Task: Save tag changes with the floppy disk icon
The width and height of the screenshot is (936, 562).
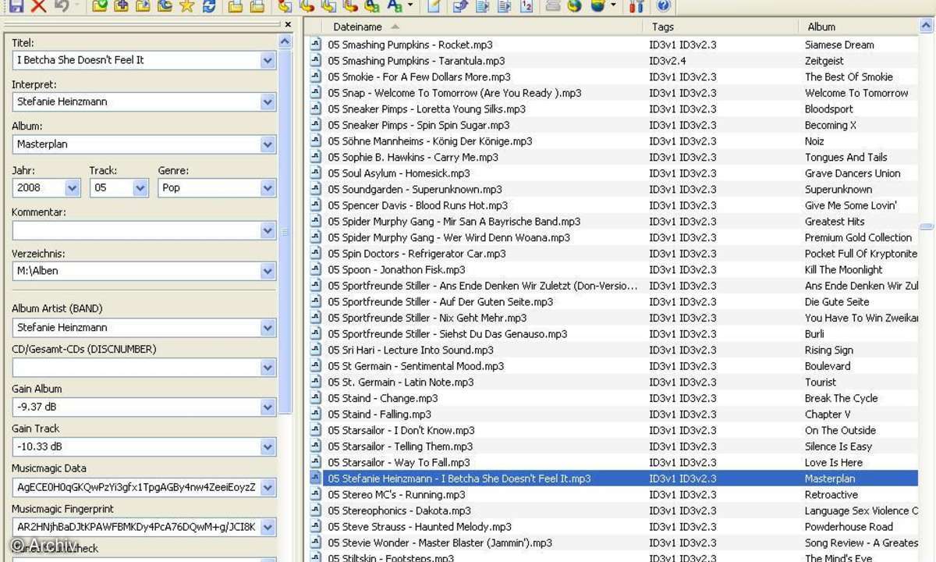Action: (16, 6)
